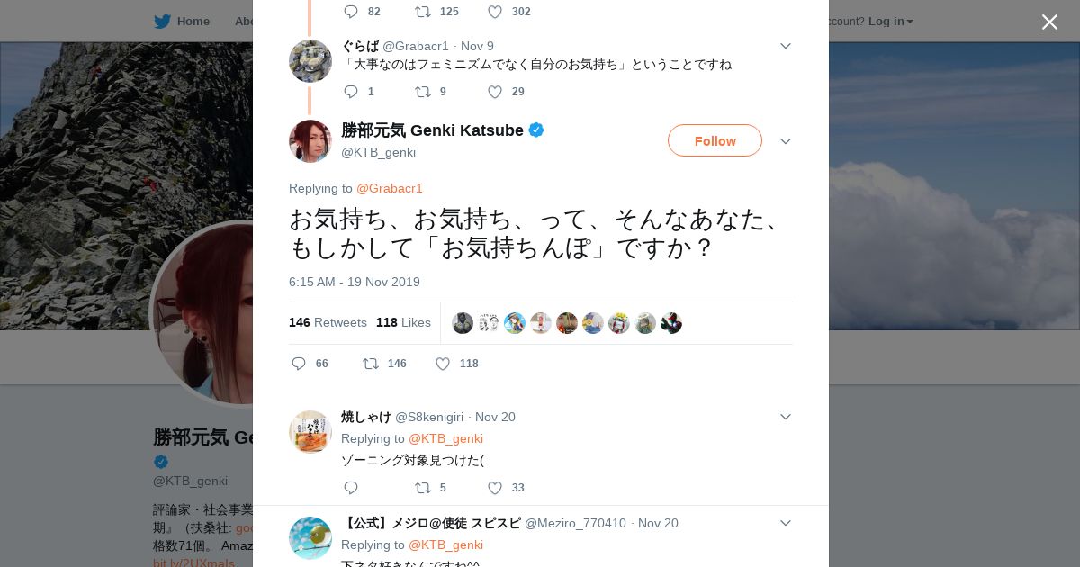
Task: Like the main tweet with 118 likes
Action: (x=443, y=364)
